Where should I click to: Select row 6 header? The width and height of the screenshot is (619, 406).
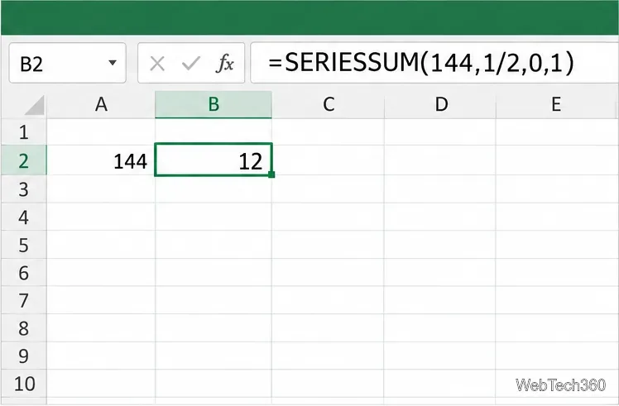click(x=24, y=272)
